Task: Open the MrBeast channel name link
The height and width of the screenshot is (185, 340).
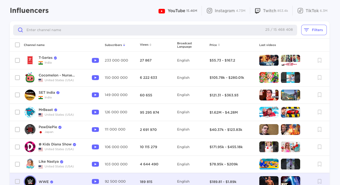Action: (46, 110)
